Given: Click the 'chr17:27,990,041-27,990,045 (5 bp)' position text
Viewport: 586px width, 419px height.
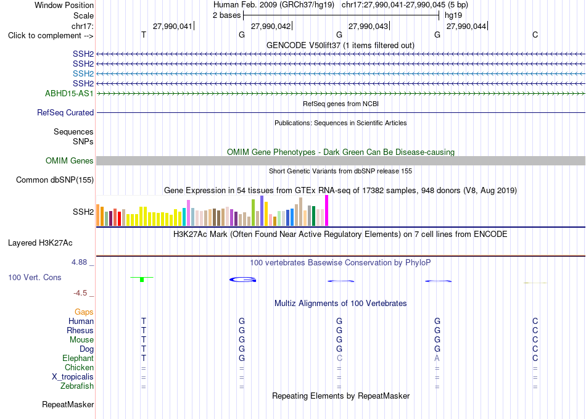Looking at the screenshot, I should tap(405, 5).
